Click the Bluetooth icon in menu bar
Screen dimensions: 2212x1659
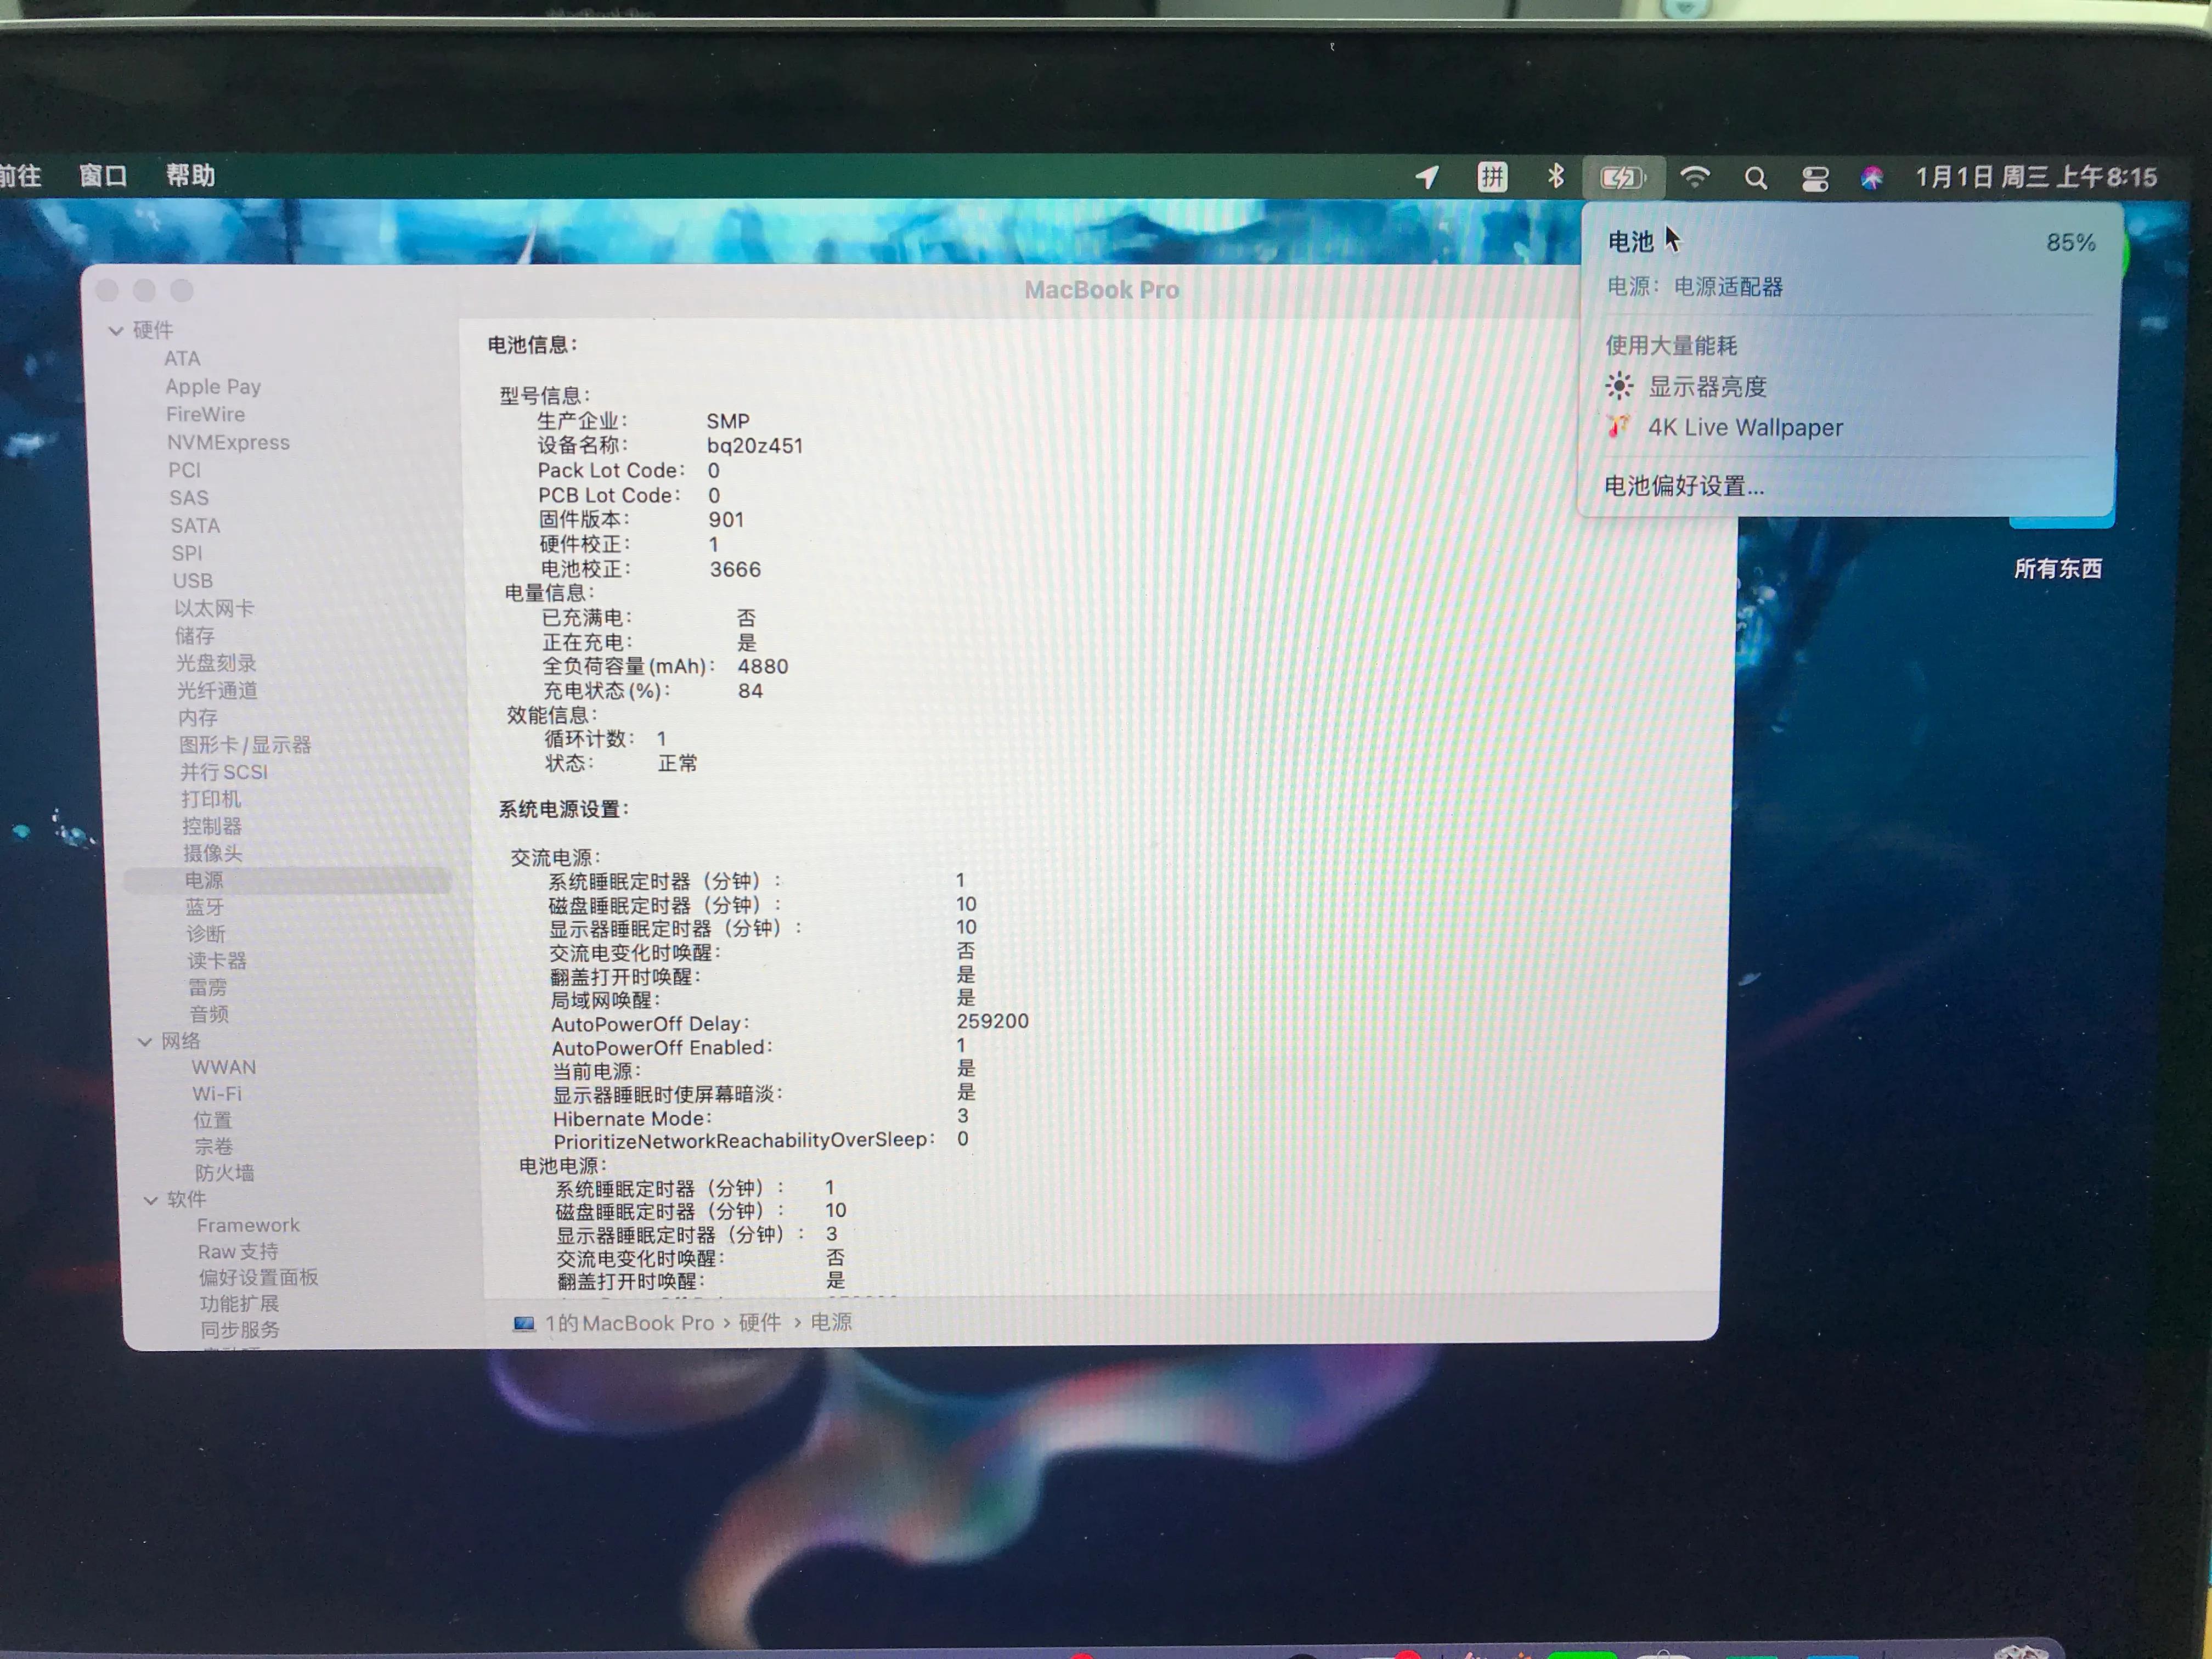pyautogui.click(x=1556, y=177)
